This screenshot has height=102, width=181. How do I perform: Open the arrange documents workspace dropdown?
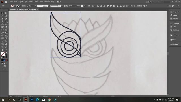[59, 2]
